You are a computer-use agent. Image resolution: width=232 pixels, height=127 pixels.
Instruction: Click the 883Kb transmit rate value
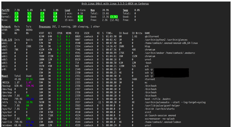click(x=29, y=30)
